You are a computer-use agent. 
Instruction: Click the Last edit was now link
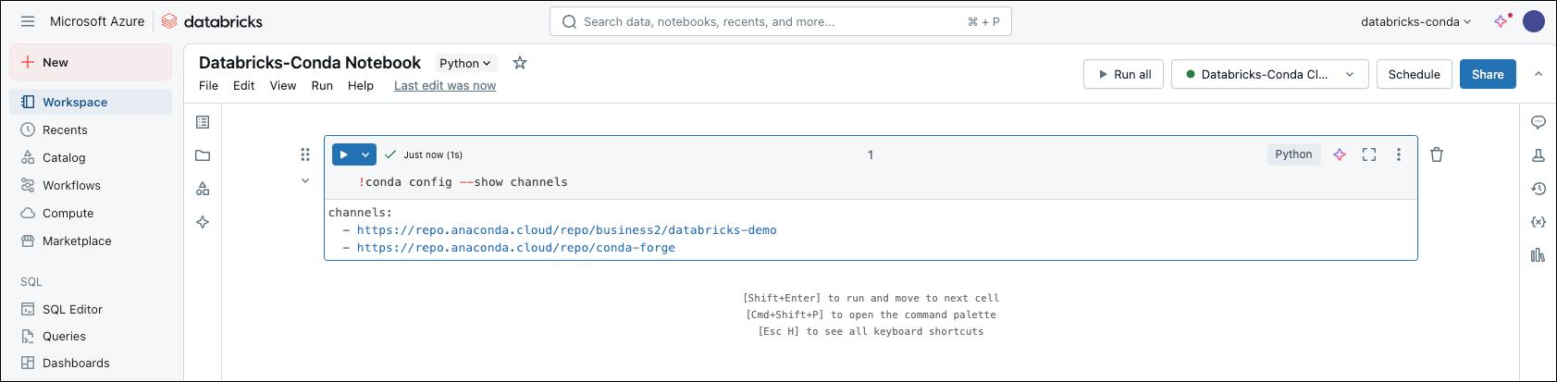point(445,85)
